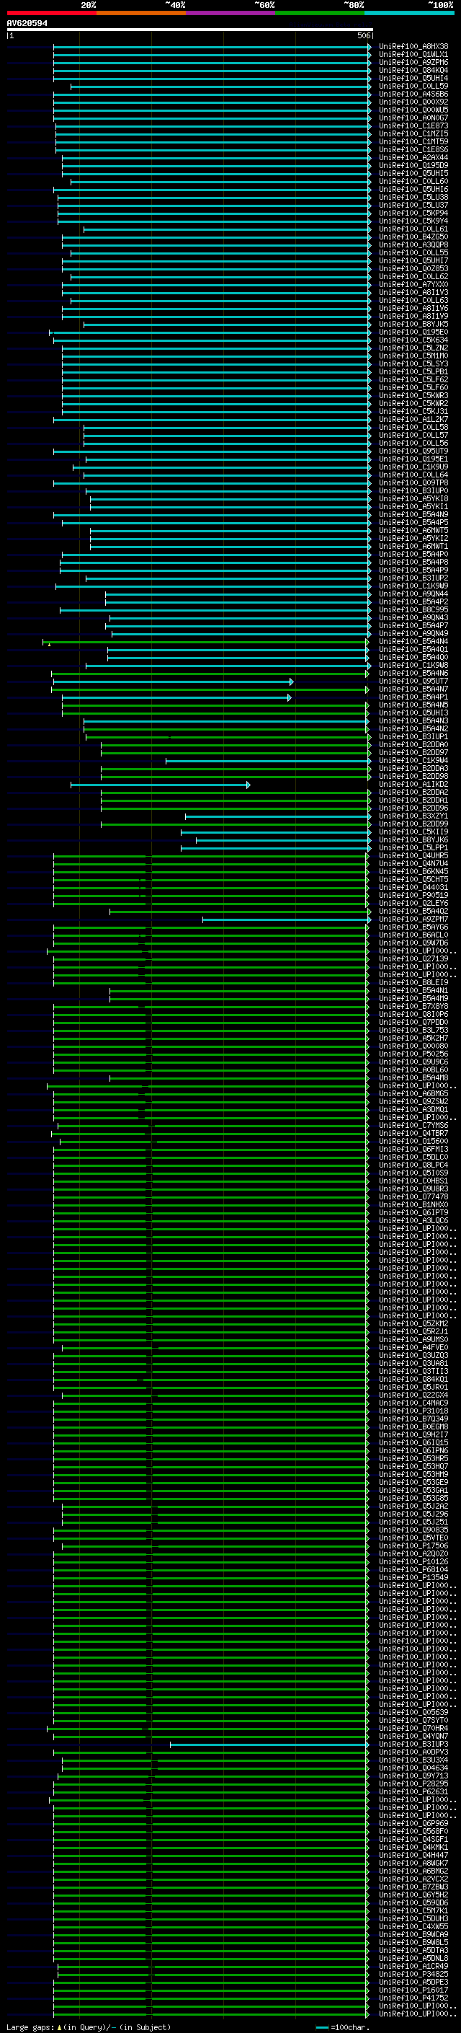Open hit UniRef100_A8HX38

point(413,47)
